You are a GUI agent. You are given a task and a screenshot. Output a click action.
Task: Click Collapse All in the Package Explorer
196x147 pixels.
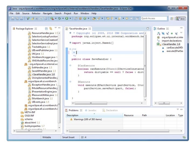point(46,29)
